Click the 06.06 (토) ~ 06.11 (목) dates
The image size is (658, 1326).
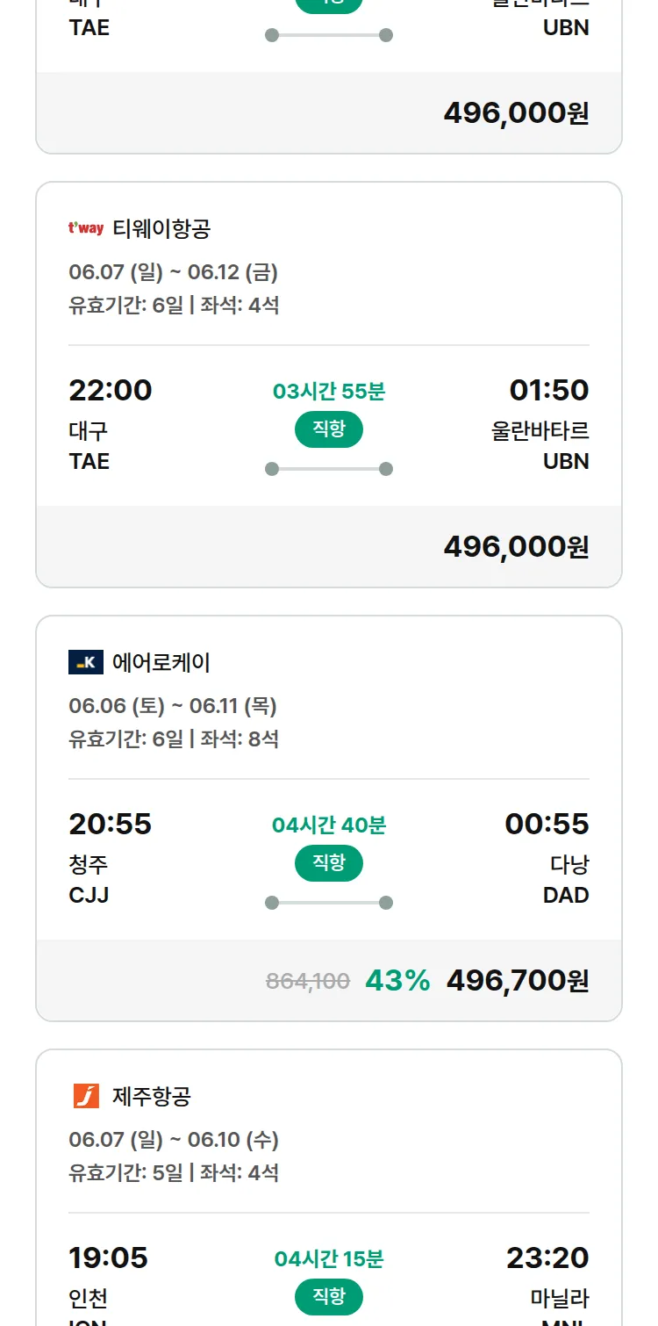tap(173, 706)
